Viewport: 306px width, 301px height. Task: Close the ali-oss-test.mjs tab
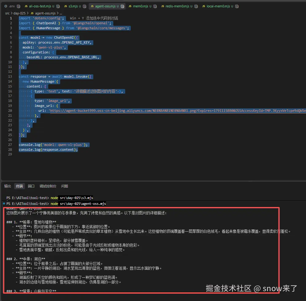point(58,6)
